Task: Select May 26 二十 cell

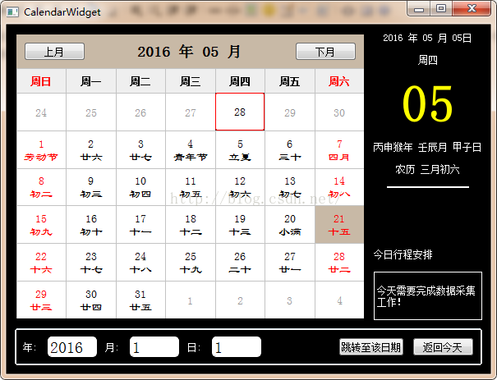Action: 240,263
